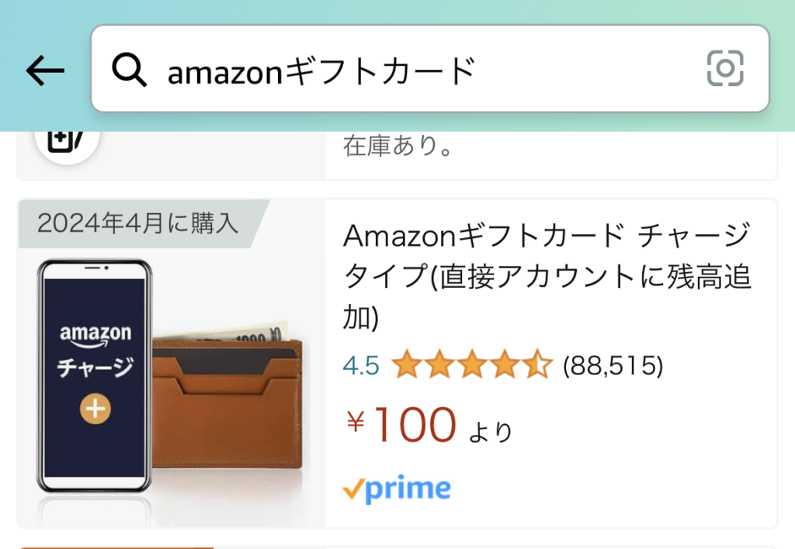Tap the チャージ text on phone picture
This screenshot has width=795, height=549.
95,368
